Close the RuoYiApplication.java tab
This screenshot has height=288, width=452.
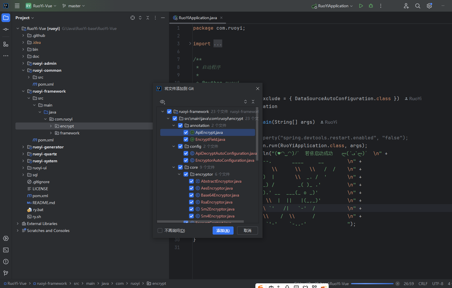pos(221,18)
